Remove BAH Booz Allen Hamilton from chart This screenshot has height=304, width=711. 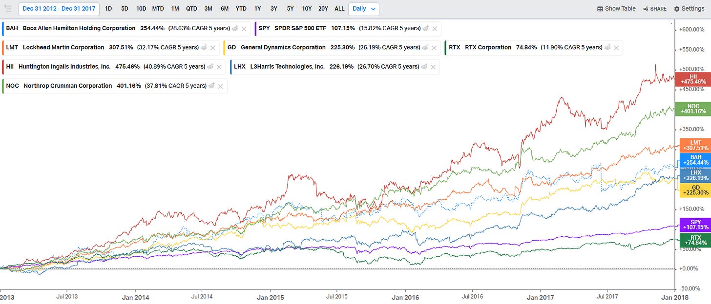pos(244,29)
